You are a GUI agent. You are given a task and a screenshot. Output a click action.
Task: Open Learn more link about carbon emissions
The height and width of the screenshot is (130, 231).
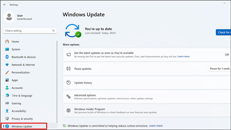point(156,126)
